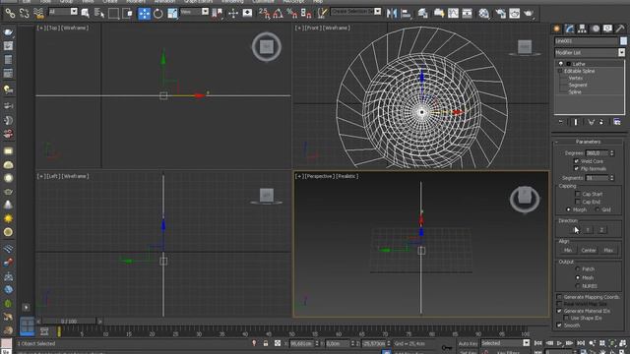Toggle Angle Snap
The width and height of the screenshot is (630, 354).
[x=278, y=13]
